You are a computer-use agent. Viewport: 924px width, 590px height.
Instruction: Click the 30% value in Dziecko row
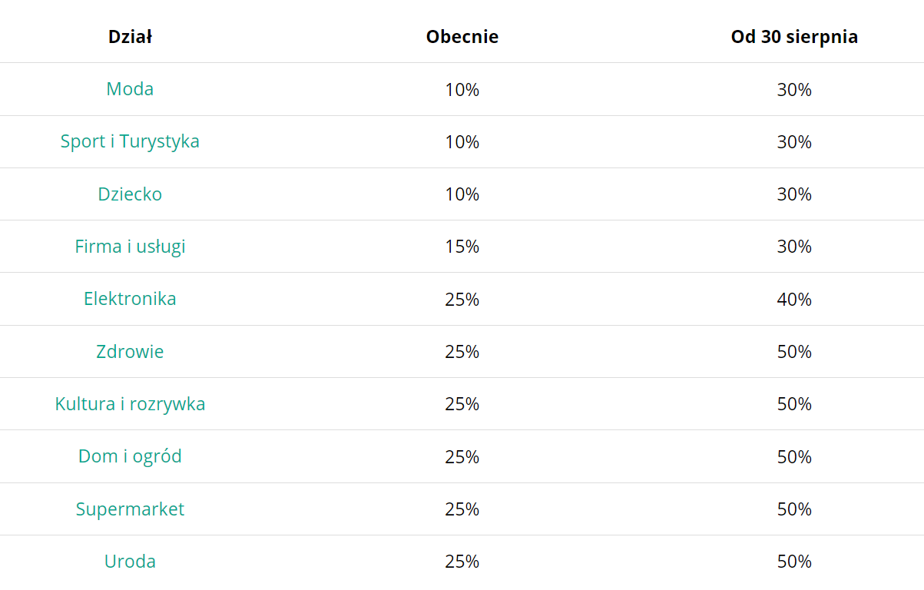point(794,194)
